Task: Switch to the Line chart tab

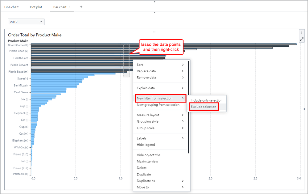Action: coord(11,7)
